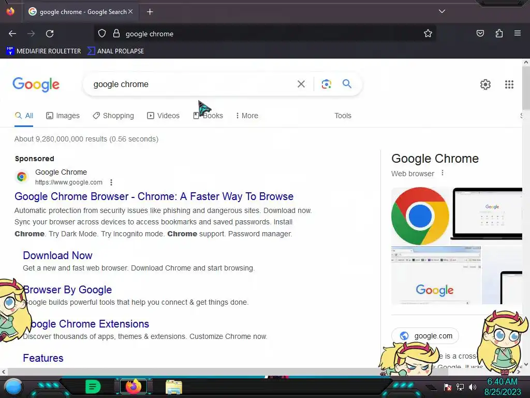530x398 pixels.
Task: Open the Browser By Google link
Action: coord(67,290)
